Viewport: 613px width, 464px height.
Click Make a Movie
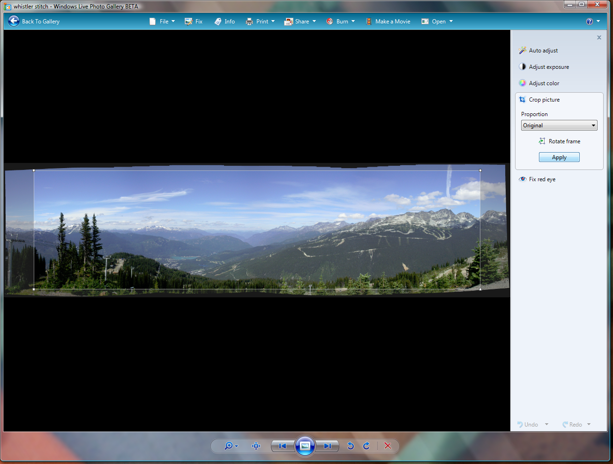[388, 22]
